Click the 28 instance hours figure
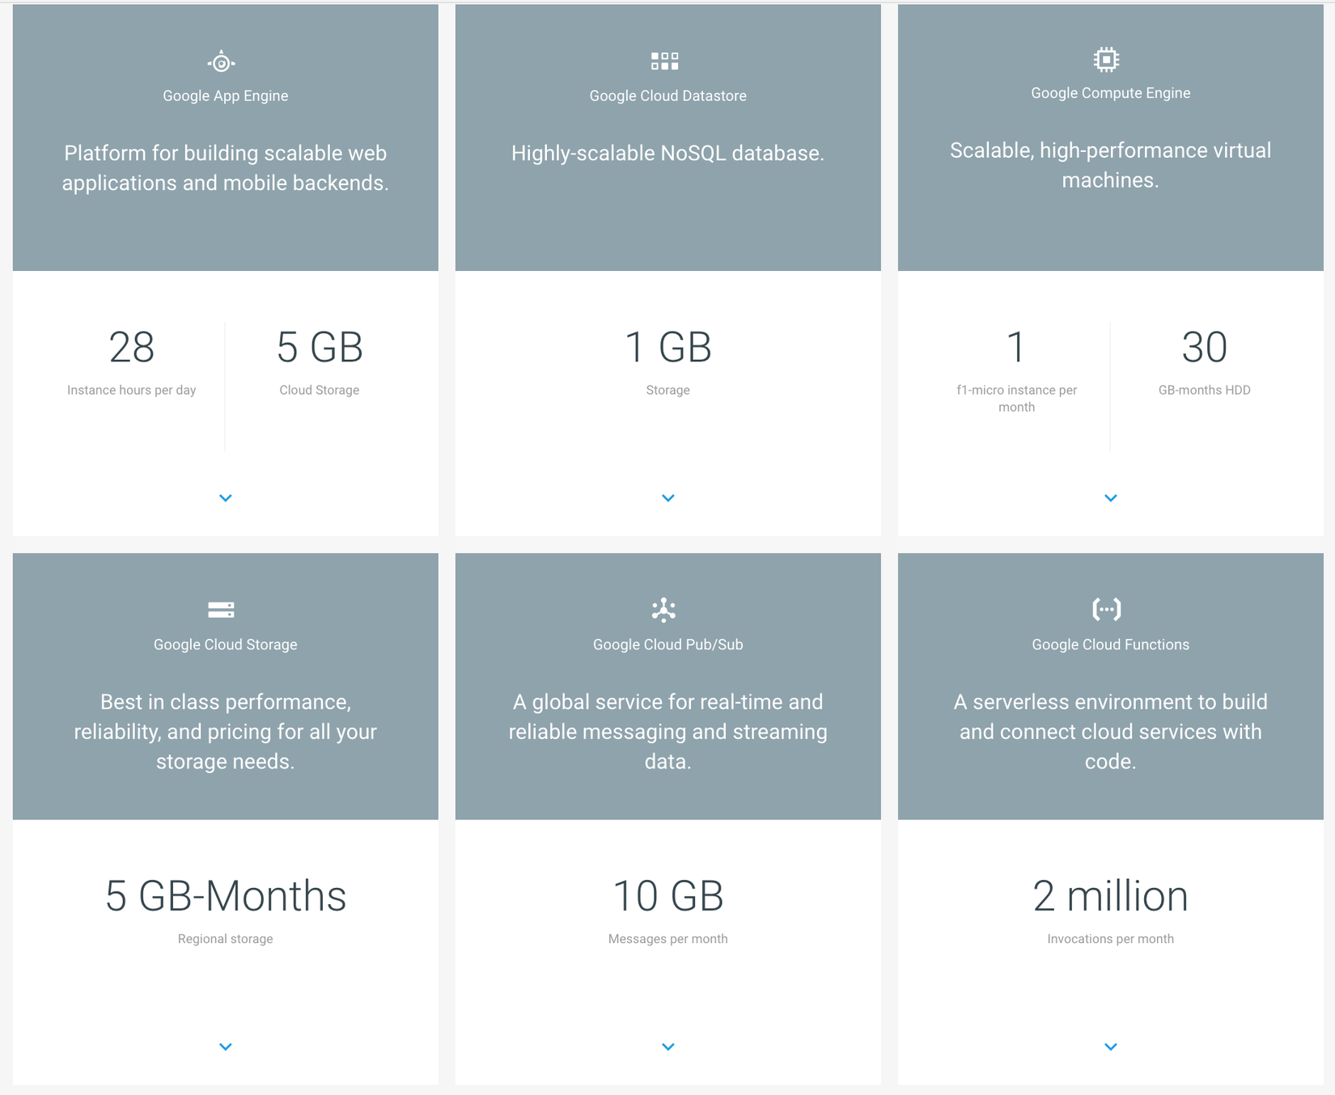Screen dimensions: 1335x1095 coord(132,348)
